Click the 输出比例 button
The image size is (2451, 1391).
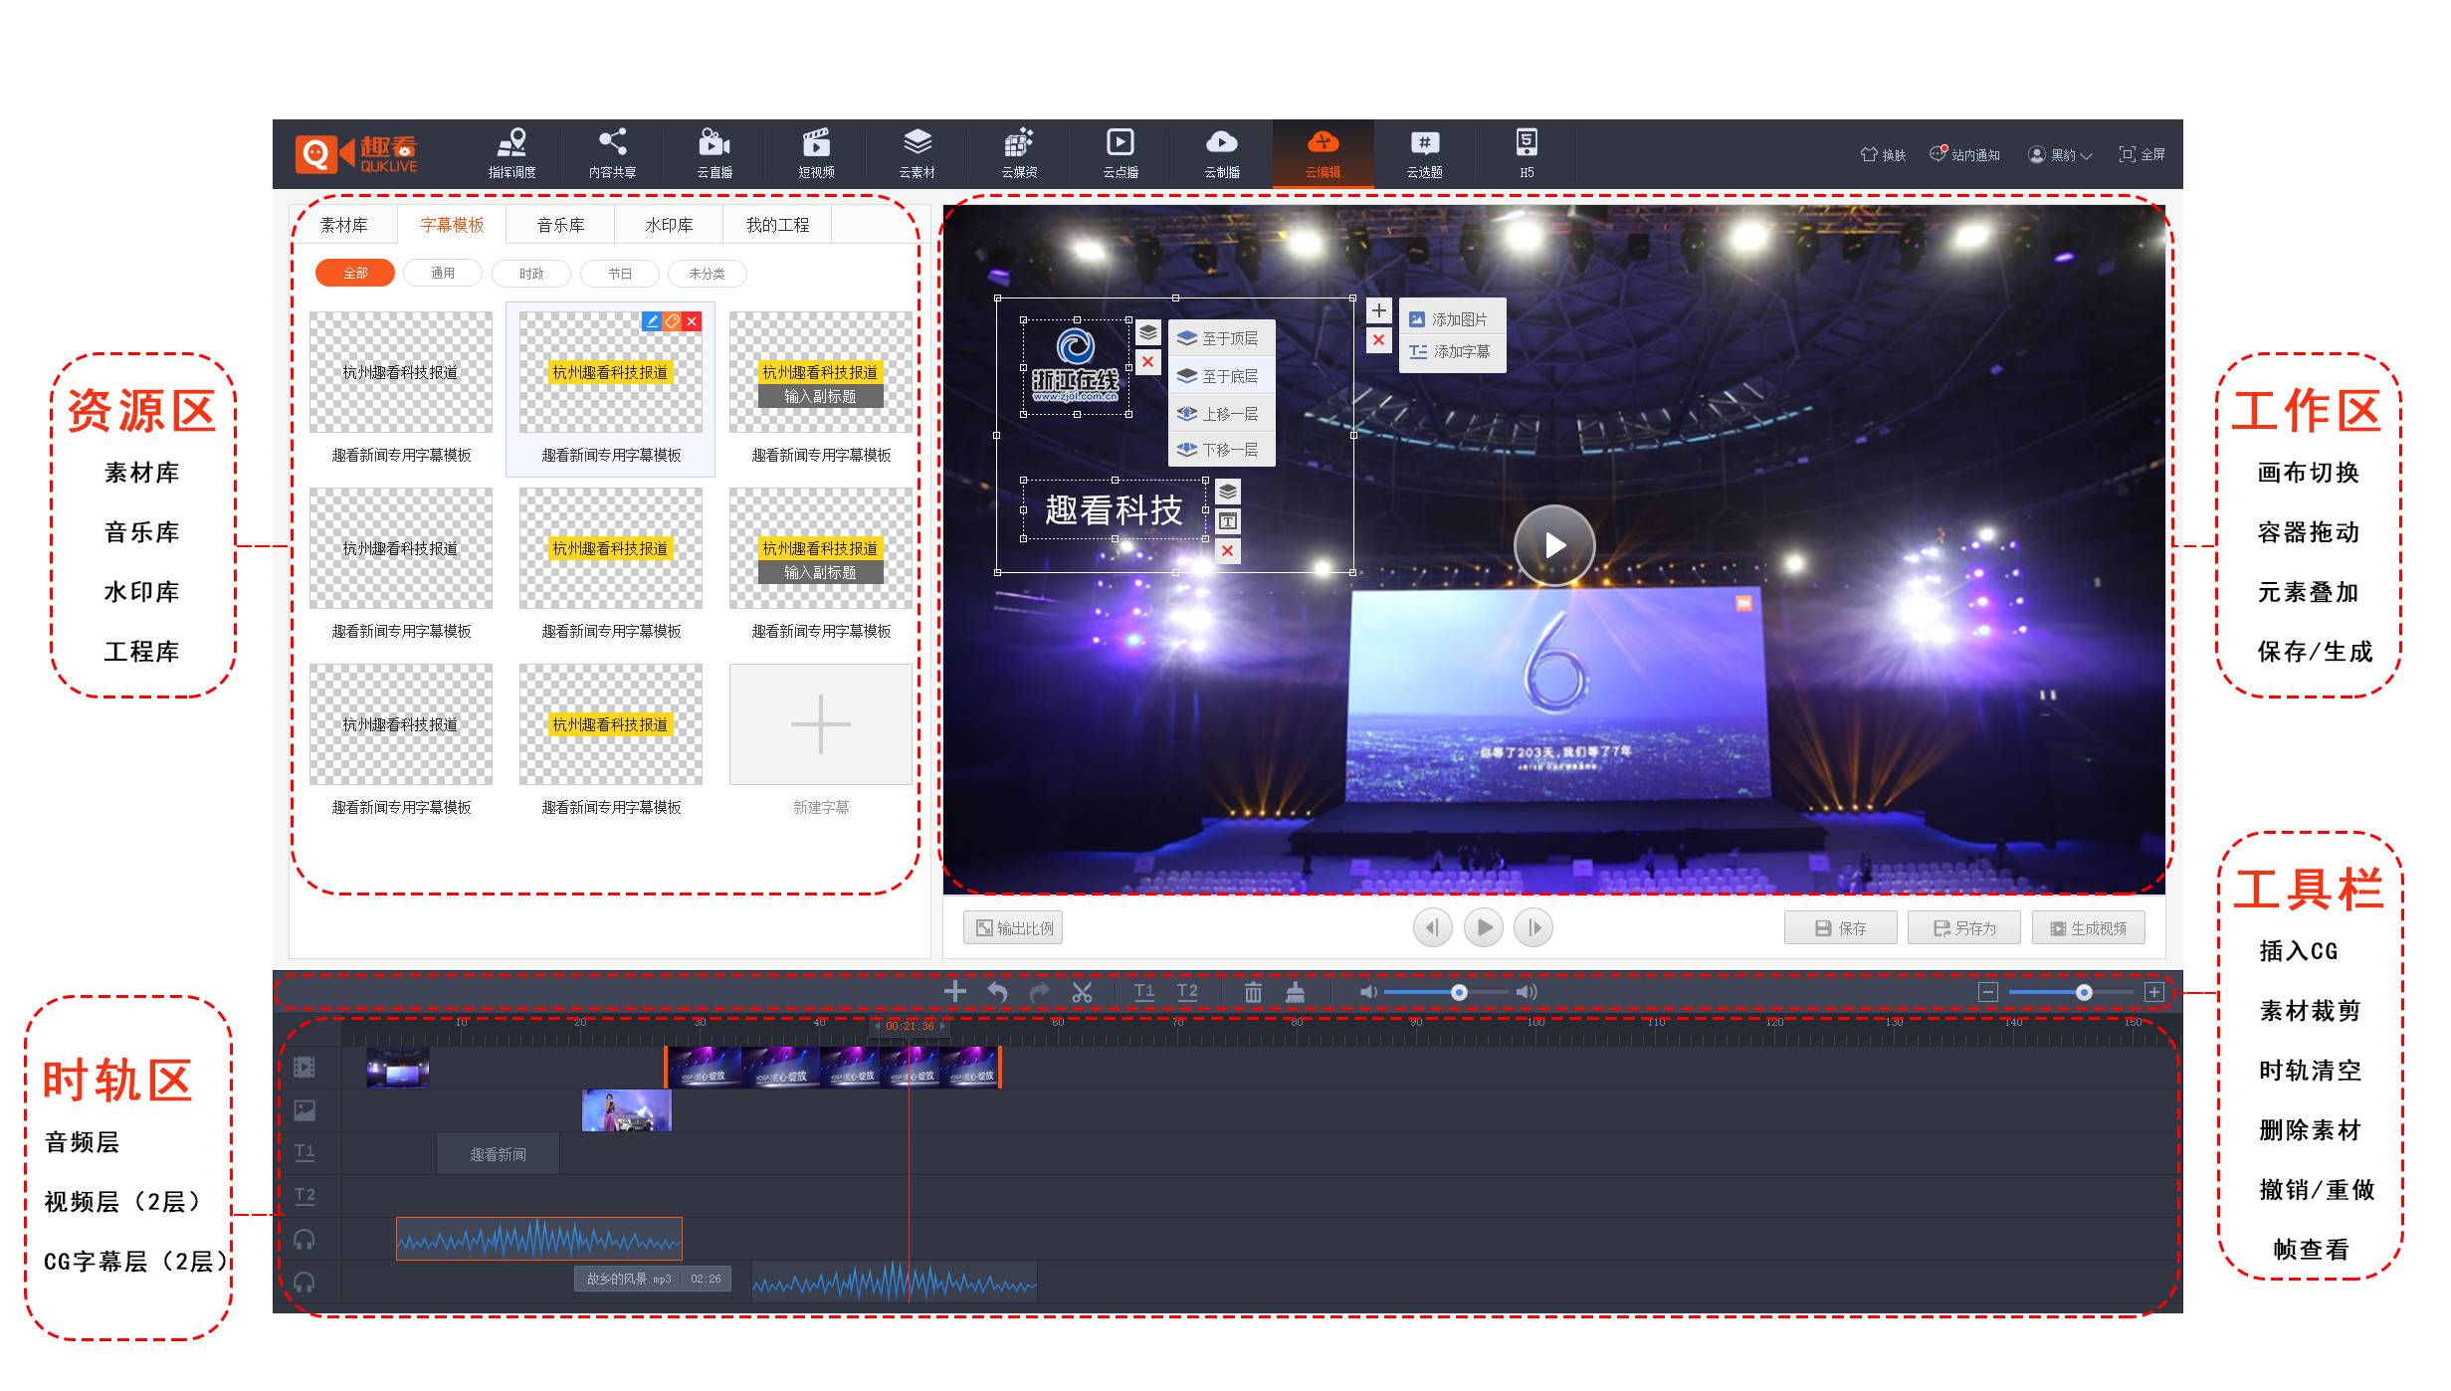[1013, 927]
